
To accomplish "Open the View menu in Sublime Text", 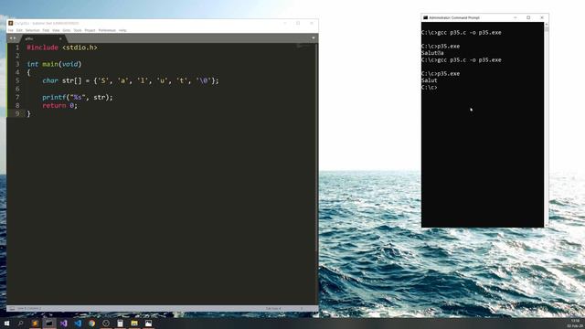I will pos(56,30).
